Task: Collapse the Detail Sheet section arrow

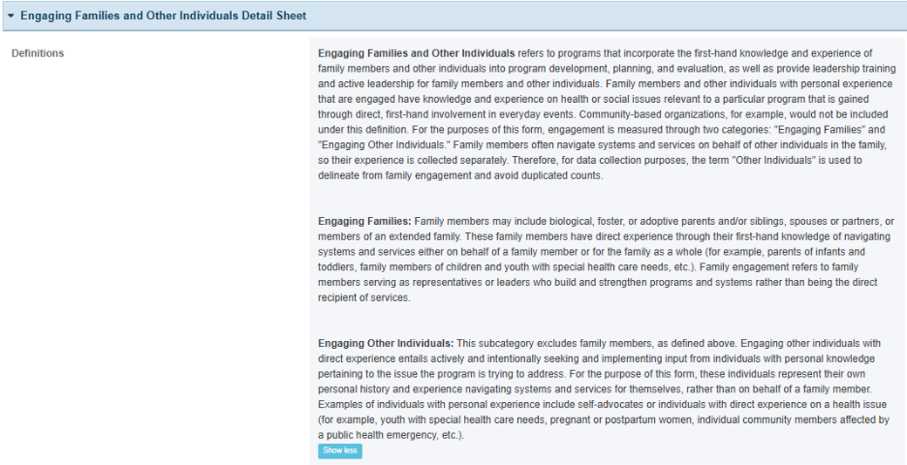Action: click(11, 16)
